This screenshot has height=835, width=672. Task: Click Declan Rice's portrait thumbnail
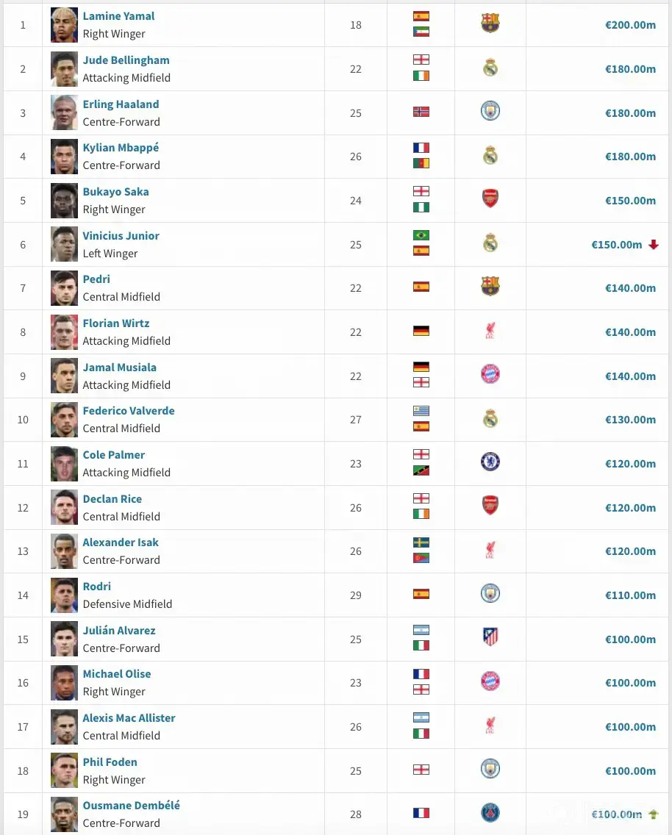point(64,507)
